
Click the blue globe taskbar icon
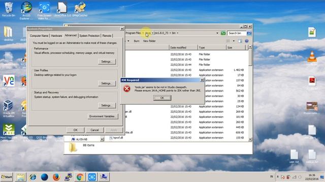[x=44, y=177]
